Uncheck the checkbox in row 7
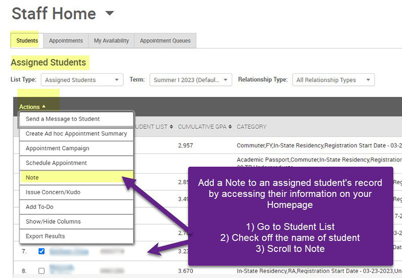Image resolution: width=402 pixels, height=278 pixels. (x=42, y=251)
